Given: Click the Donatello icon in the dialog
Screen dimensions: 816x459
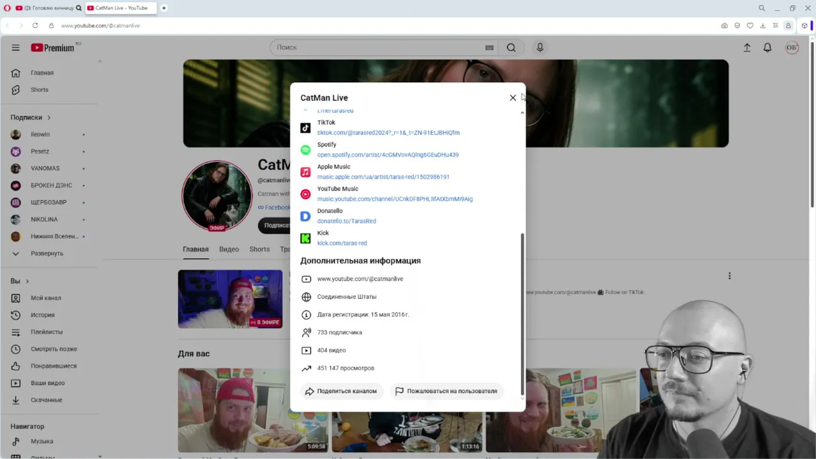Looking at the screenshot, I should coord(305,217).
